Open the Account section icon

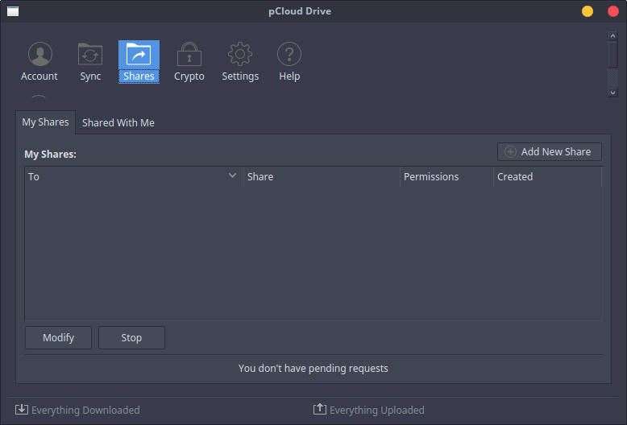click(x=40, y=54)
